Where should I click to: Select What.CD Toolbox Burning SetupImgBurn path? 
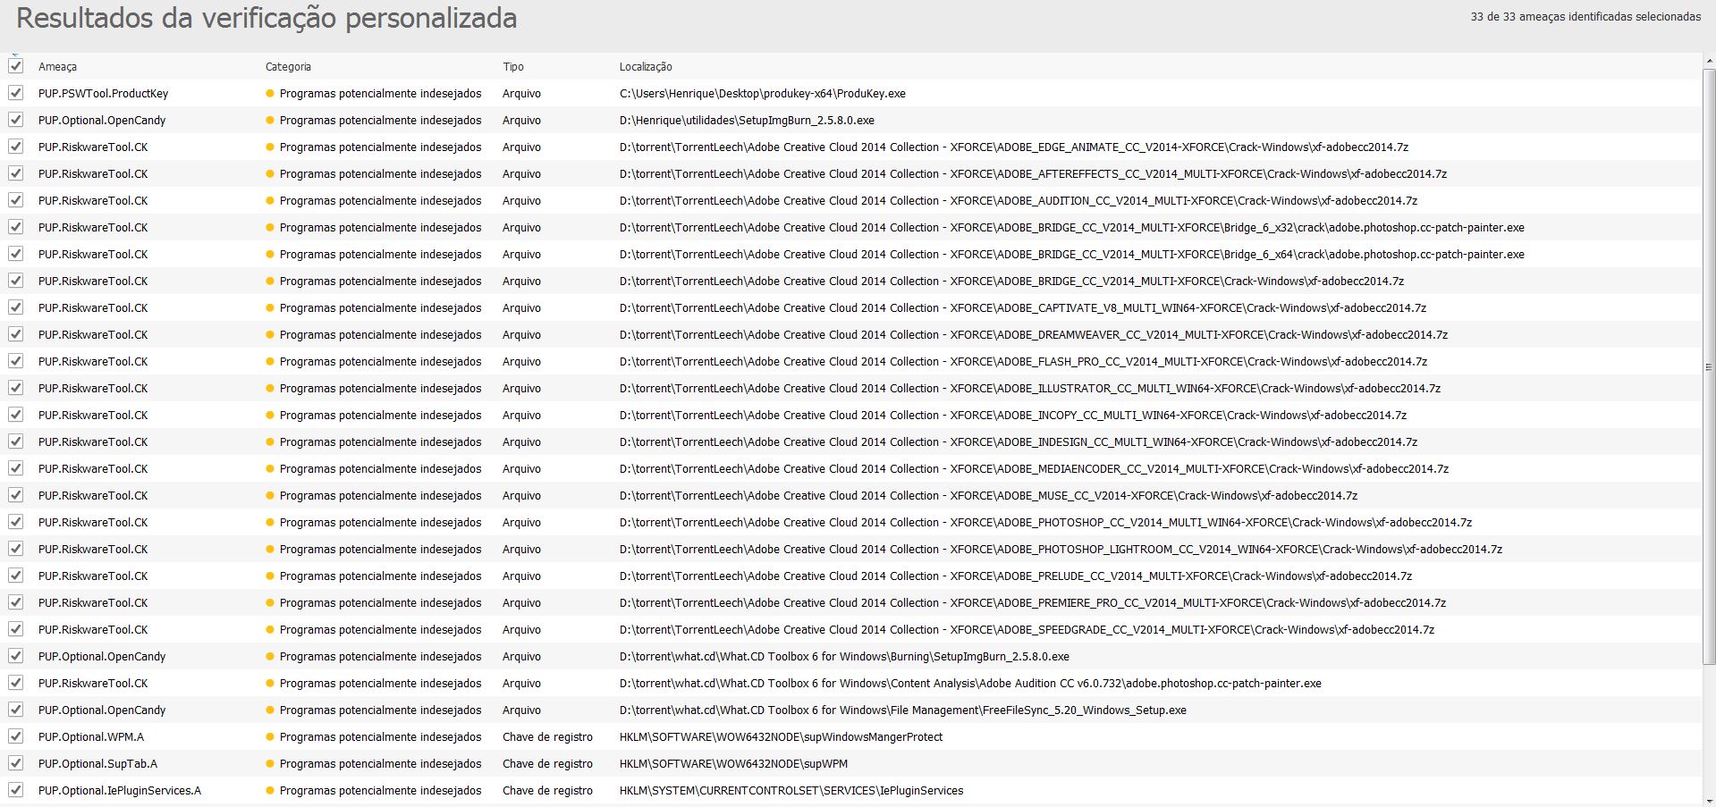844,657
